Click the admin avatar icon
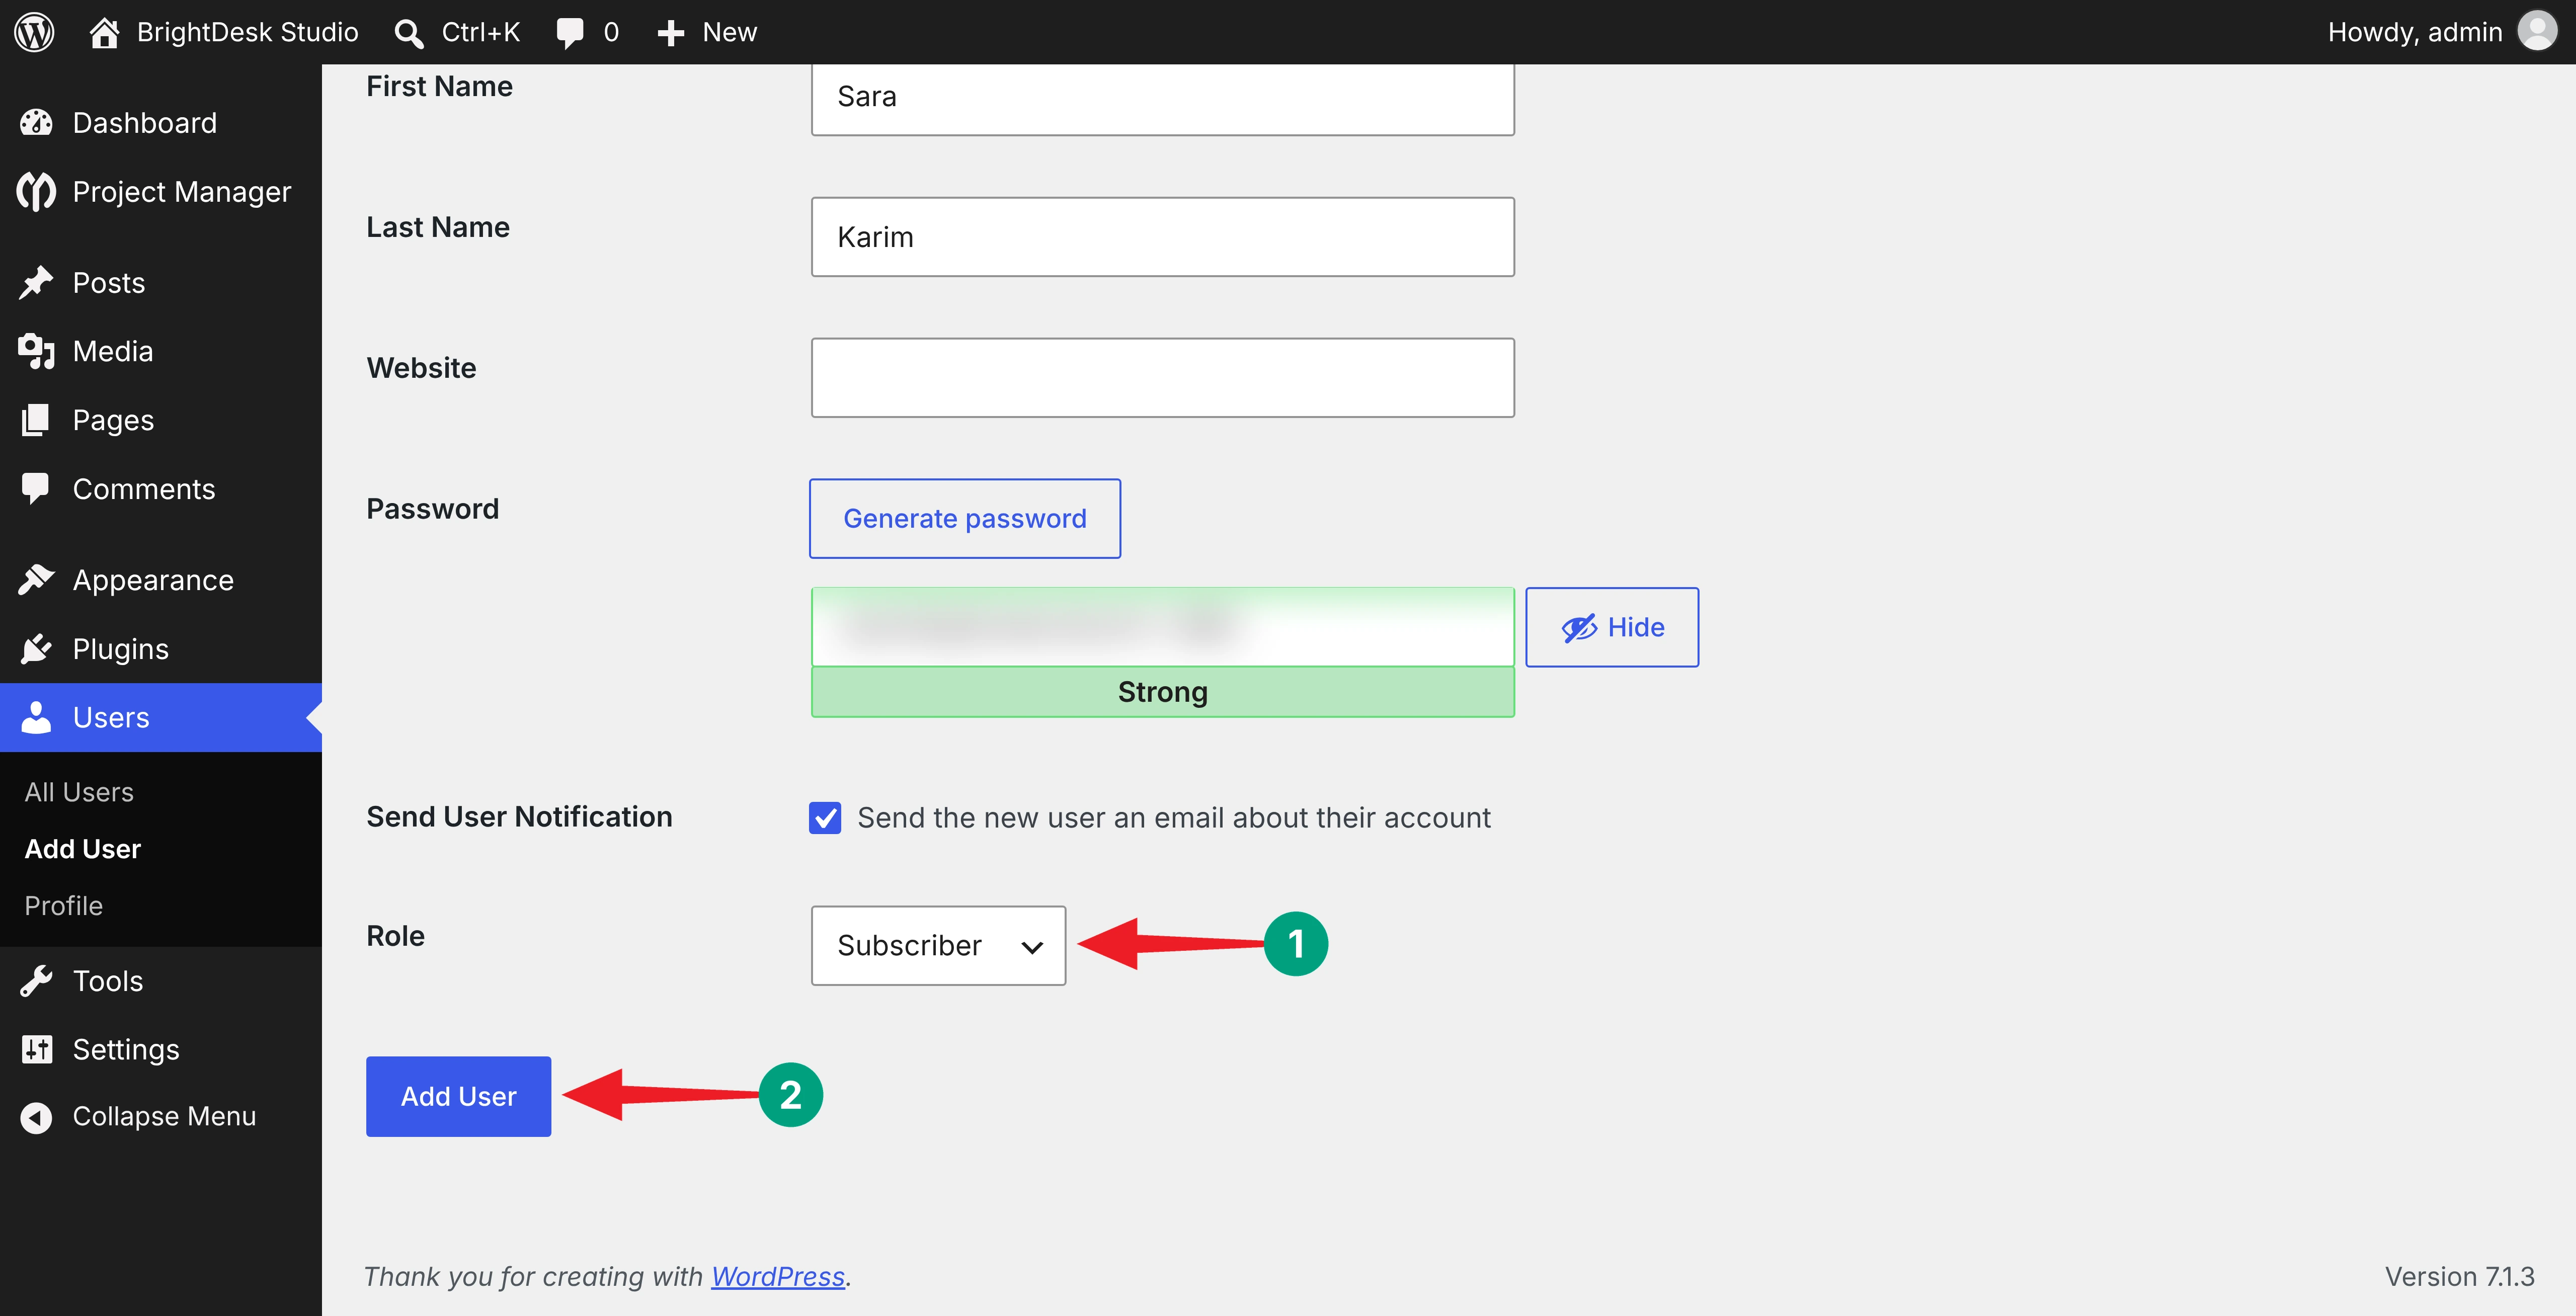Screen dimensions: 2576x1316 coord(2537,31)
